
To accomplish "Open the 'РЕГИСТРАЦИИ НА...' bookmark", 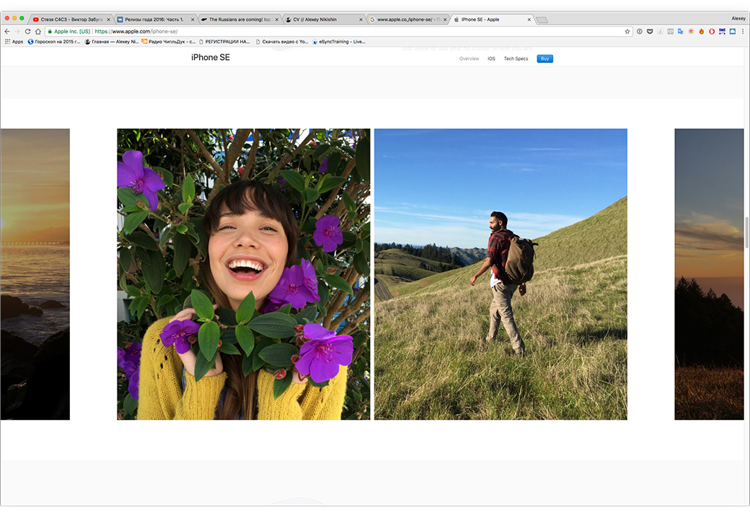I will [224, 42].
